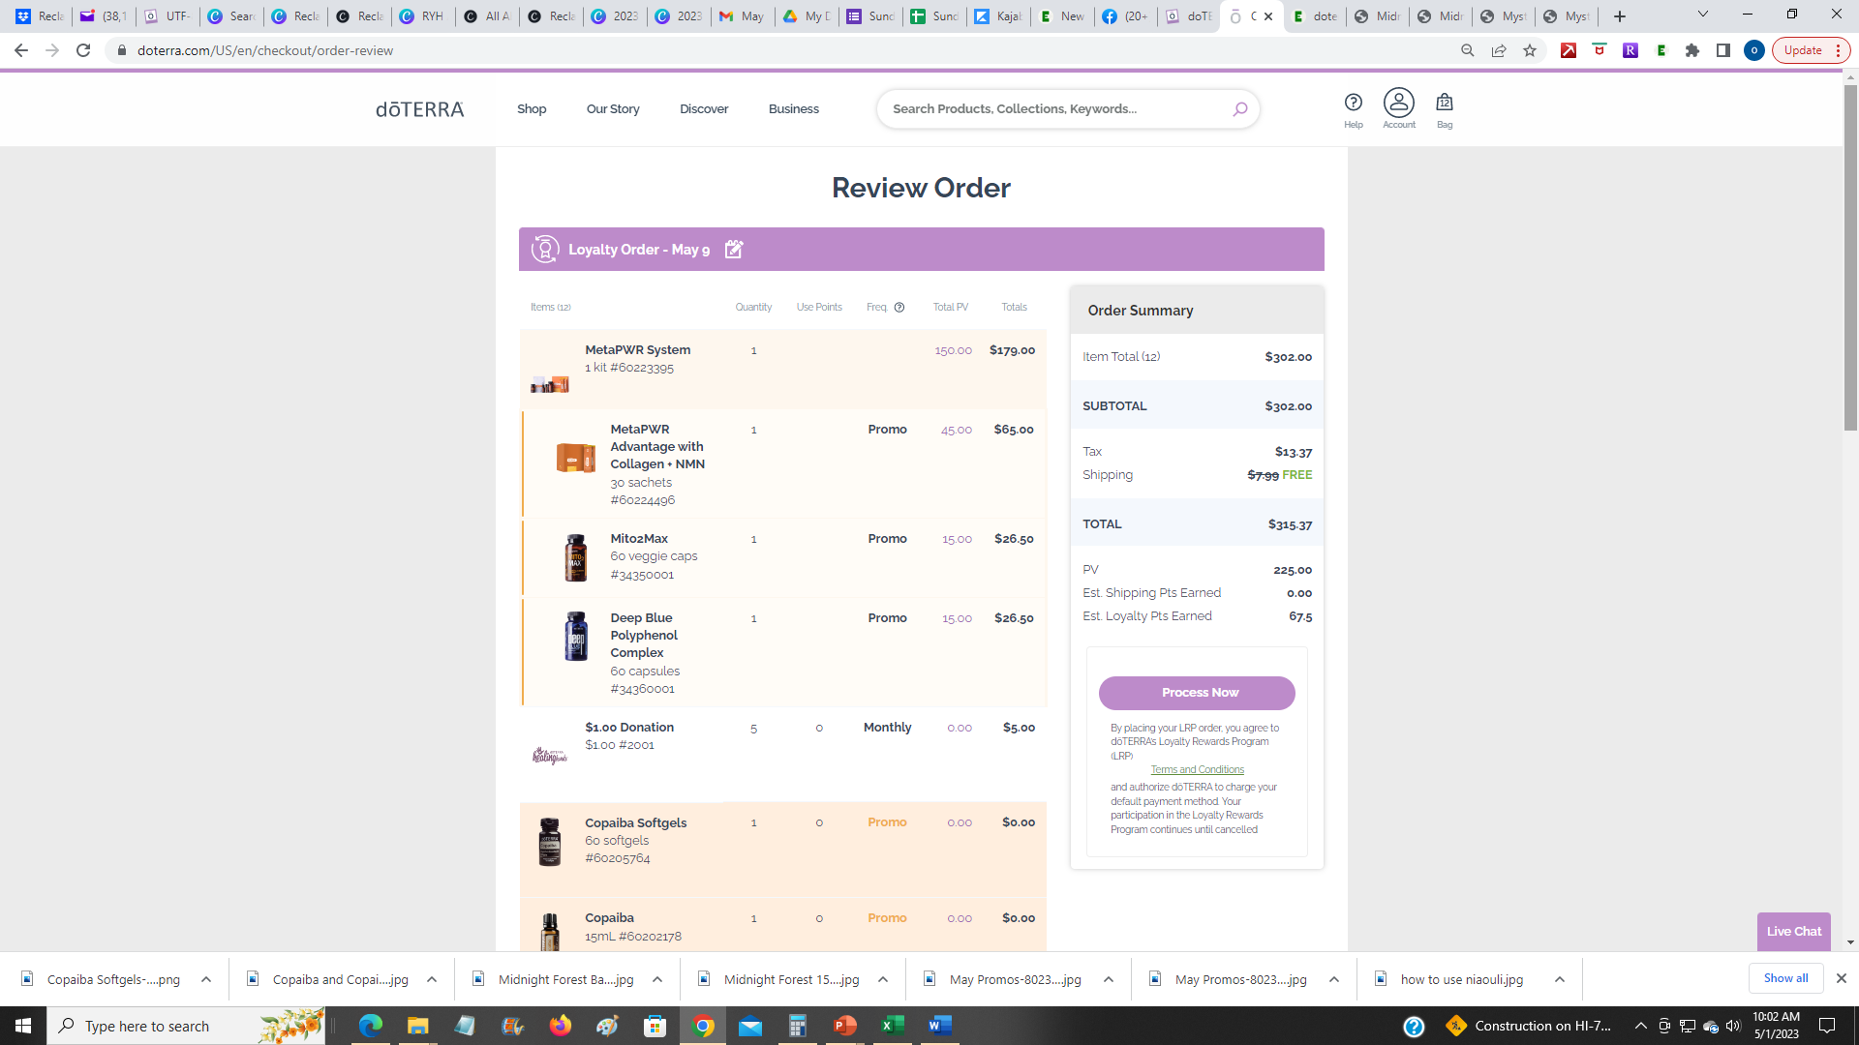Click the Freq. help info icon
Image resolution: width=1859 pixels, height=1045 pixels.
pyautogui.click(x=899, y=308)
